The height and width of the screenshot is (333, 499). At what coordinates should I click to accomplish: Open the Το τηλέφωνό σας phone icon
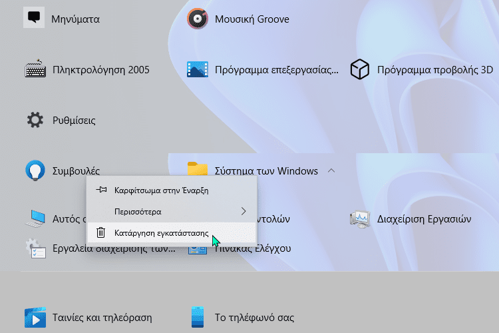click(x=198, y=317)
